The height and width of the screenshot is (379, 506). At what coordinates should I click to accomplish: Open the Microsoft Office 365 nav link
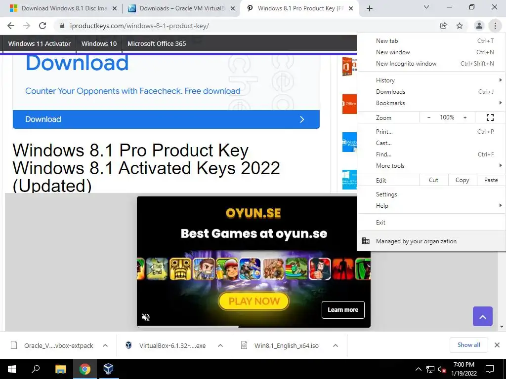tap(157, 43)
